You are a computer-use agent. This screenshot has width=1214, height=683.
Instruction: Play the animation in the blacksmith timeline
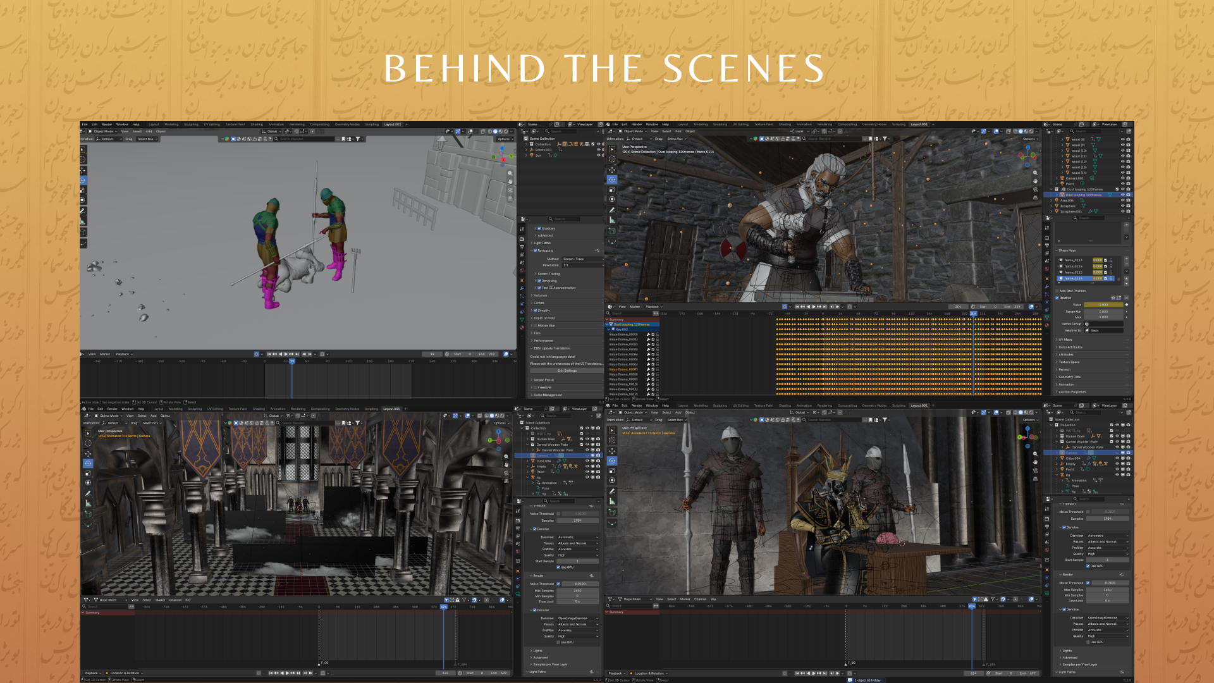click(x=813, y=307)
